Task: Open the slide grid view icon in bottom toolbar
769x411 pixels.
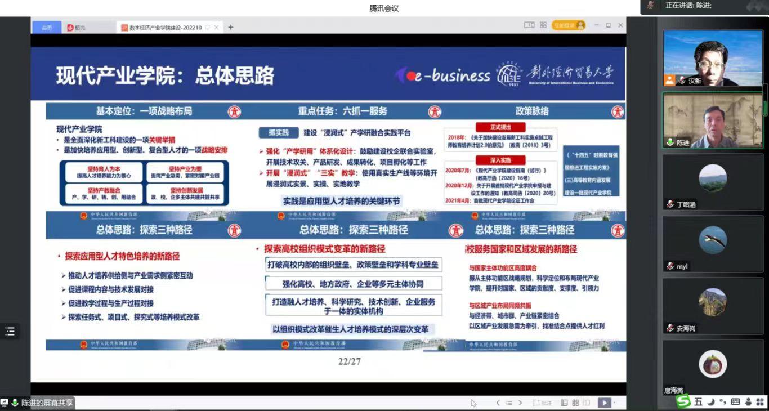Action: click(x=575, y=402)
